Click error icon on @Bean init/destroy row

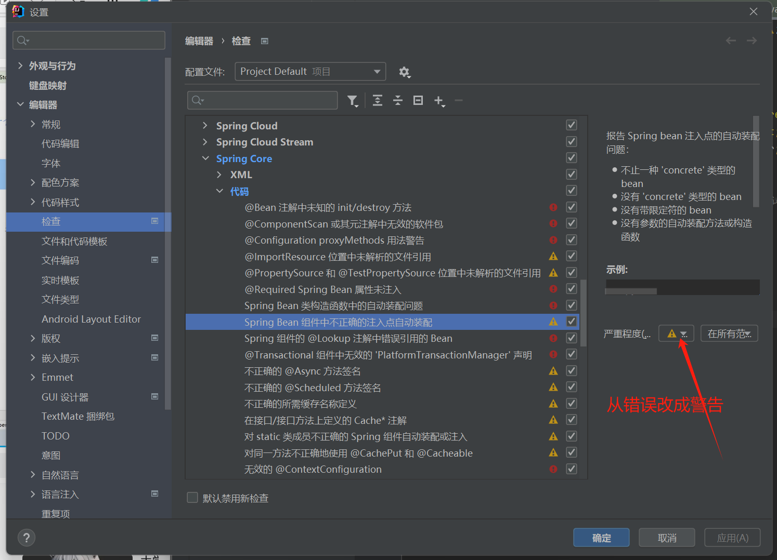click(553, 207)
